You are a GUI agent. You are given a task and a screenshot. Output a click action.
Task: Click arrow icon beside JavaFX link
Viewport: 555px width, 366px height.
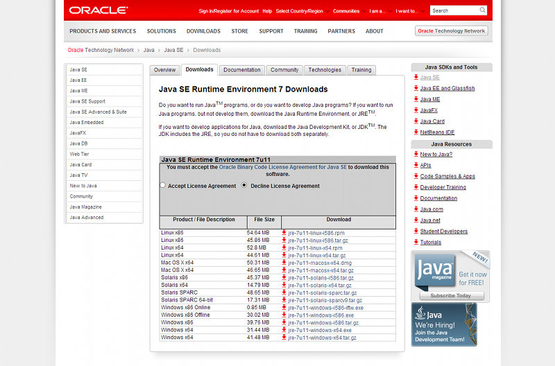click(x=416, y=110)
